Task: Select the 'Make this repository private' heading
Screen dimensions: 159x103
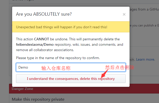Action: 38,99
